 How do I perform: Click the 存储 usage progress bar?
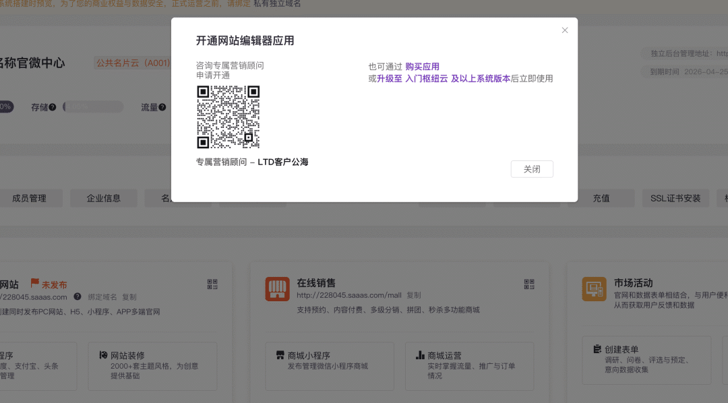point(93,106)
